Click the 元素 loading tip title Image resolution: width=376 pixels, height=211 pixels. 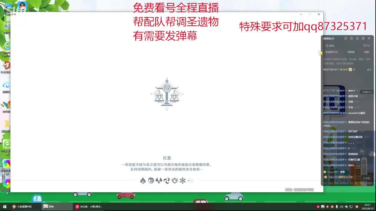[x=167, y=158]
